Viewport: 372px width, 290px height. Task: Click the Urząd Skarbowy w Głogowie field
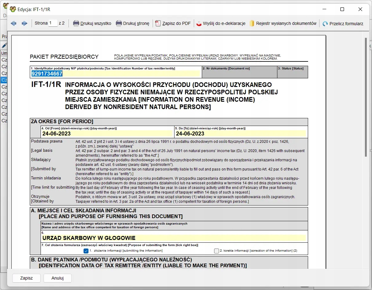[x=174, y=238]
